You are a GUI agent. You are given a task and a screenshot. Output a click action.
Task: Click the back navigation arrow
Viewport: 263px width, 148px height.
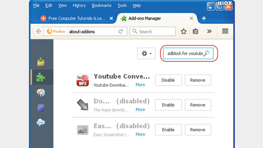click(x=39, y=32)
